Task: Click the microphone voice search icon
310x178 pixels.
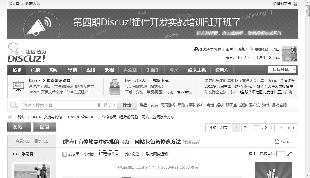Action: click(99, 105)
